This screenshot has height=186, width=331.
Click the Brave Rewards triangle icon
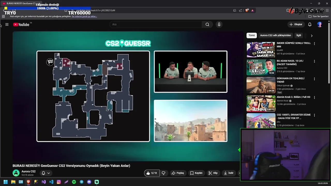click(252, 10)
